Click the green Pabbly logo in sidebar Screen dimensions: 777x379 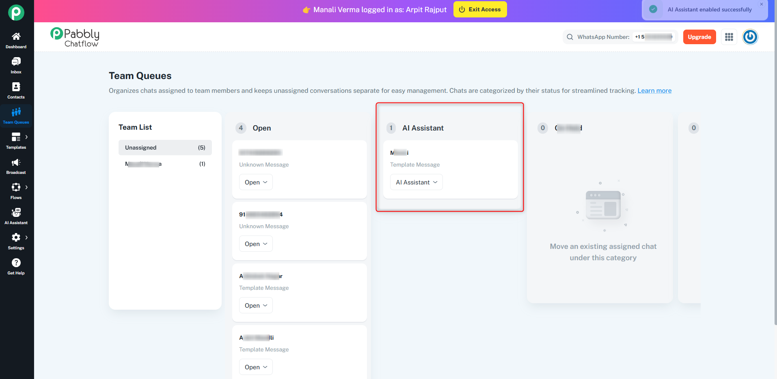point(16,13)
